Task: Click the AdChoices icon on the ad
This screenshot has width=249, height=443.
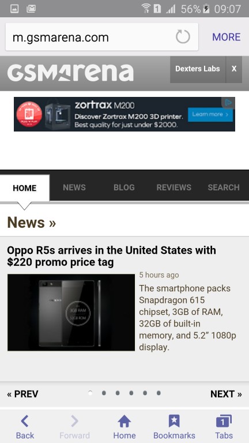Action: click(x=229, y=103)
